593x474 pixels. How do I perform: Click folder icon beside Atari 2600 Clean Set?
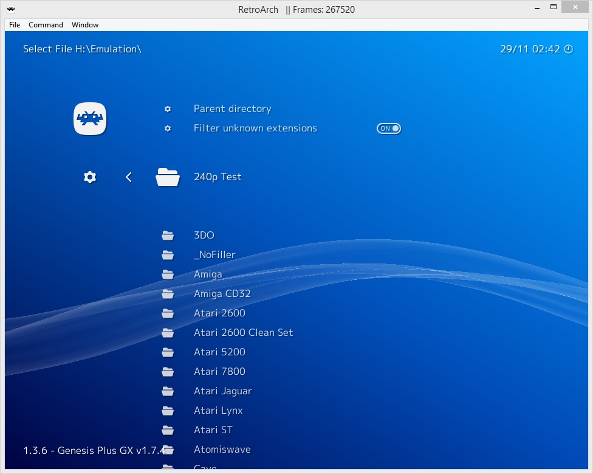coord(168,333)
